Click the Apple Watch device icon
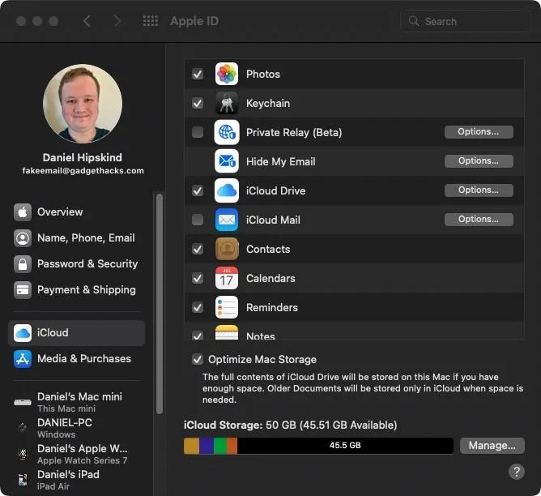The image size is (541, 496). (23, 454)
